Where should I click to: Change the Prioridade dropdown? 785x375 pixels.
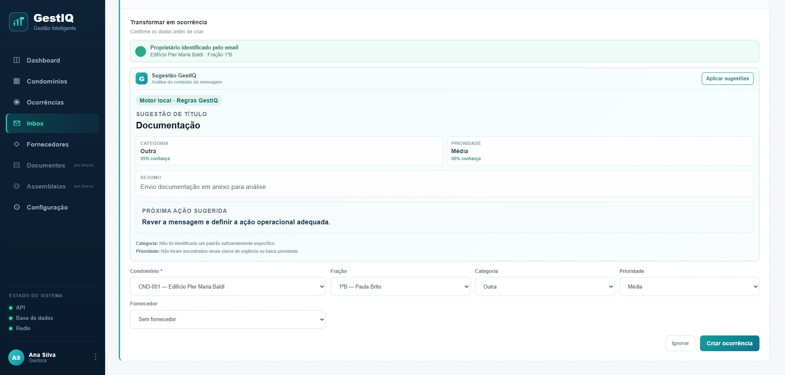(689, 286)
